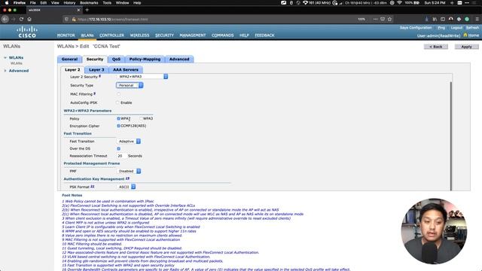This screenshot has width=482, height=271.
Task: Open the PMF Disabled dropdown
Action: 129,171
